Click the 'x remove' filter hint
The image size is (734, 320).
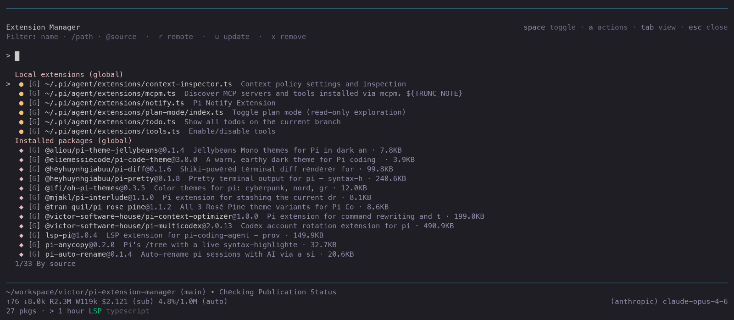point(289,37)
